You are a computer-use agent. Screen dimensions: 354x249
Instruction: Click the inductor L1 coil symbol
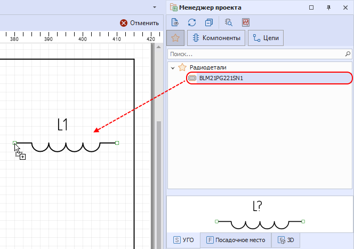coord(66,147)
